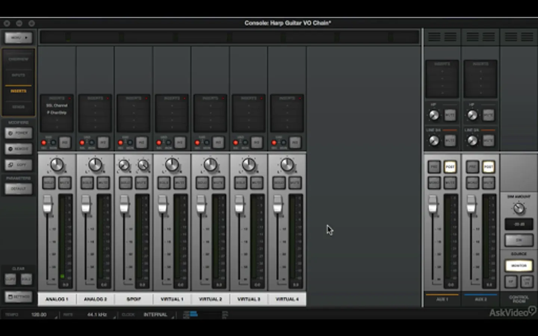The image size is (538, 336).
Task: Set Aux 2 to POST
Action: [x=489, y=167]
